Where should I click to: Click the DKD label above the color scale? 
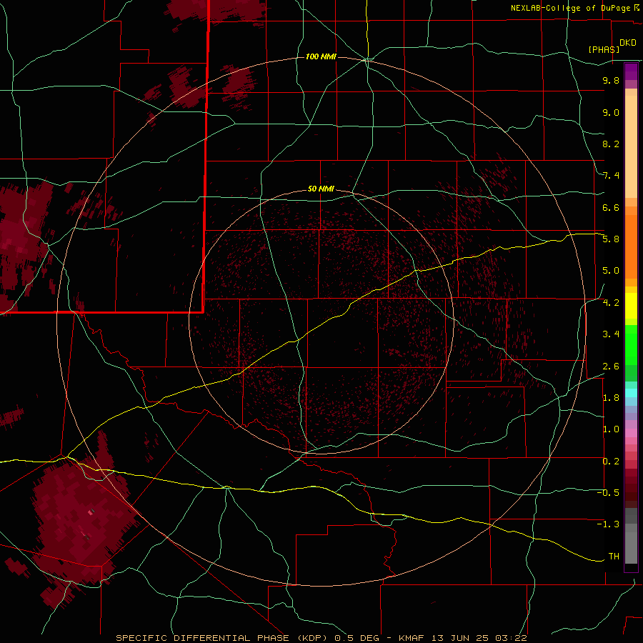tap(628, 43)
